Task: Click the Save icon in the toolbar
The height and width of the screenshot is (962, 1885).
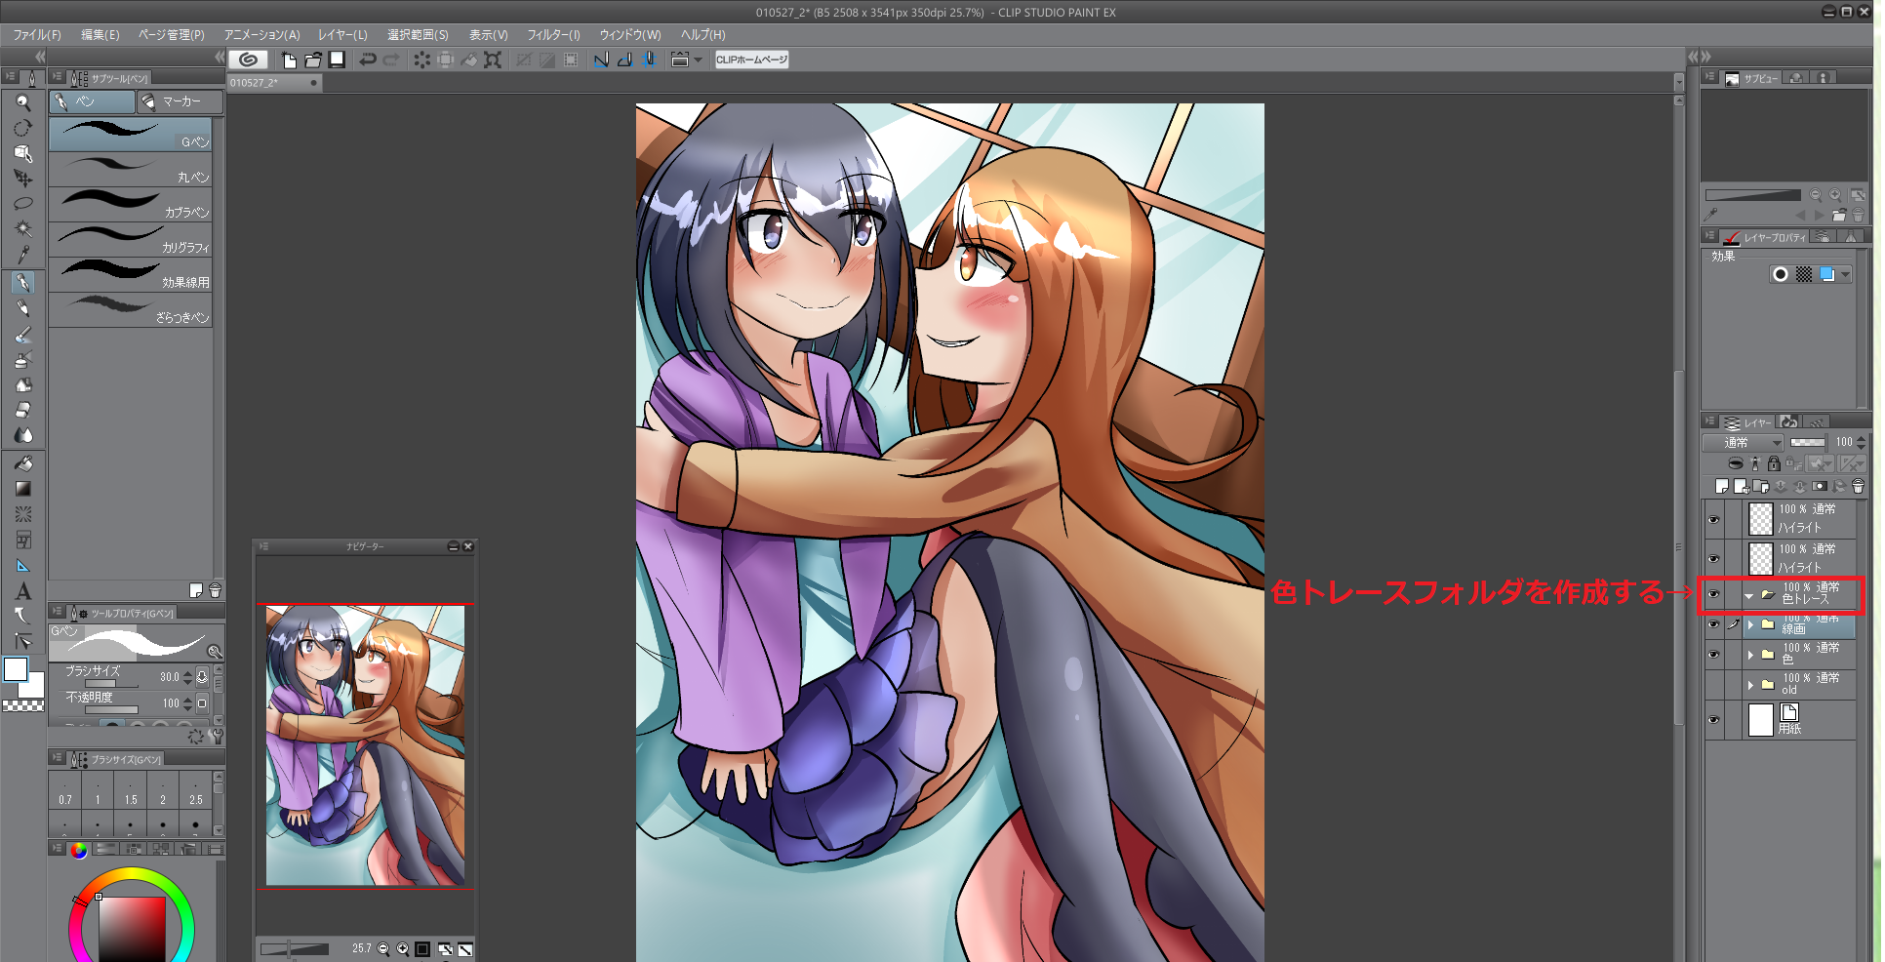Action: (x=337, y=60)
